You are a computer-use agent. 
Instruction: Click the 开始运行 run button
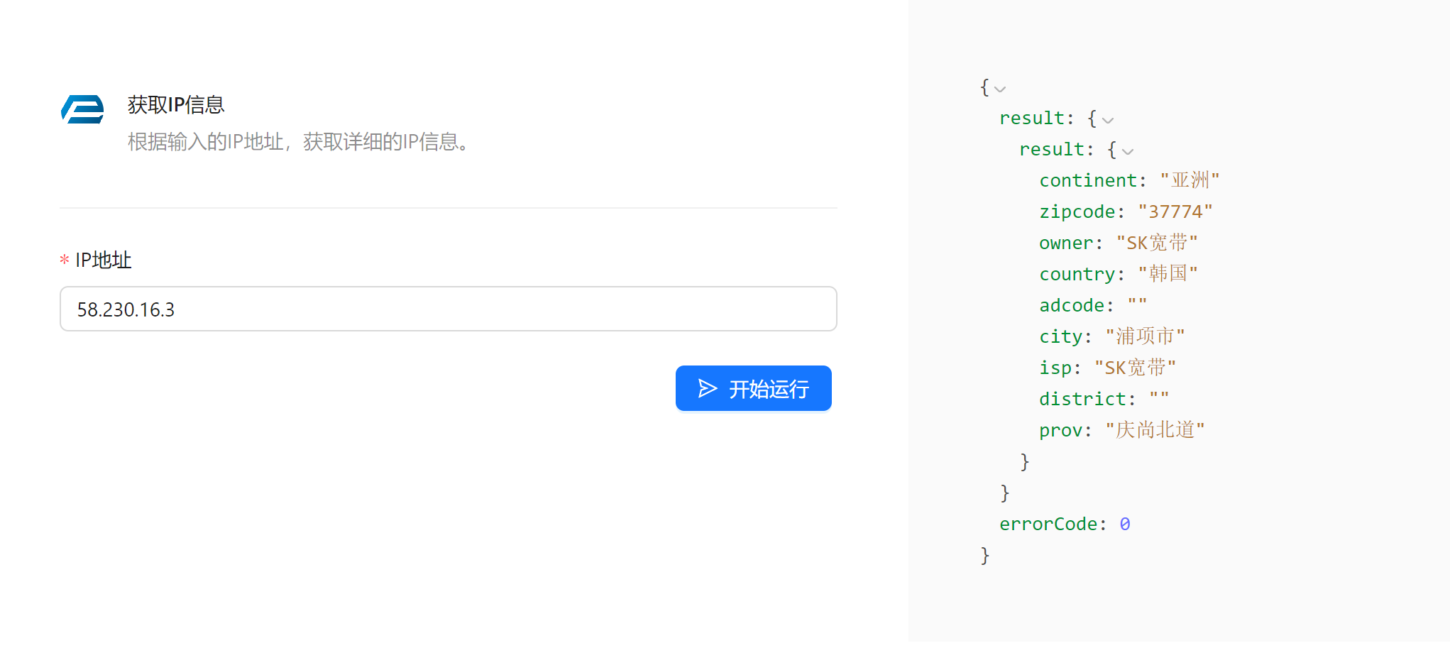[x=753, y=388]
